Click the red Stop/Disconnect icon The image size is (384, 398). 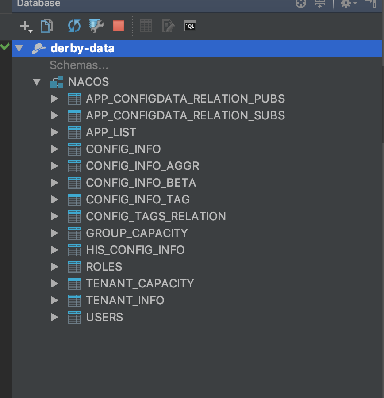tap(119, 26)
